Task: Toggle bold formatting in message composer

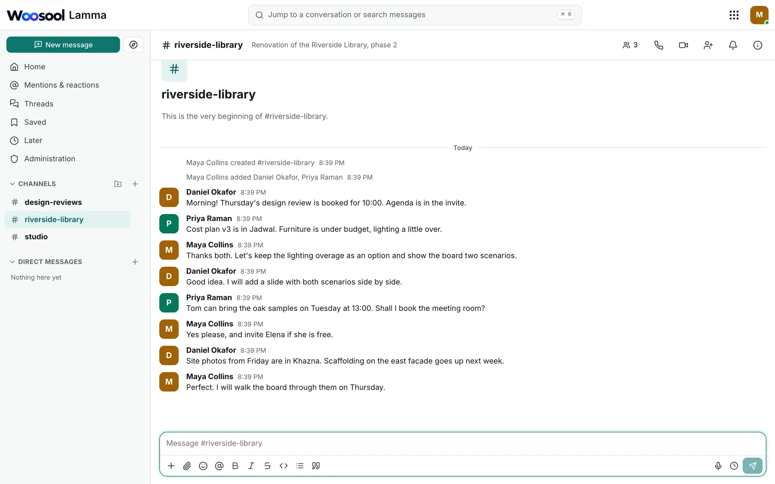Action: 235,466
